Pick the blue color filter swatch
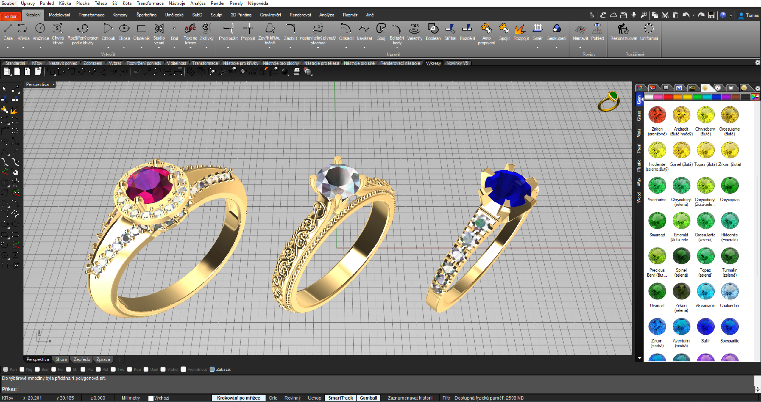 pyautogui.click(x=716, y=97)
